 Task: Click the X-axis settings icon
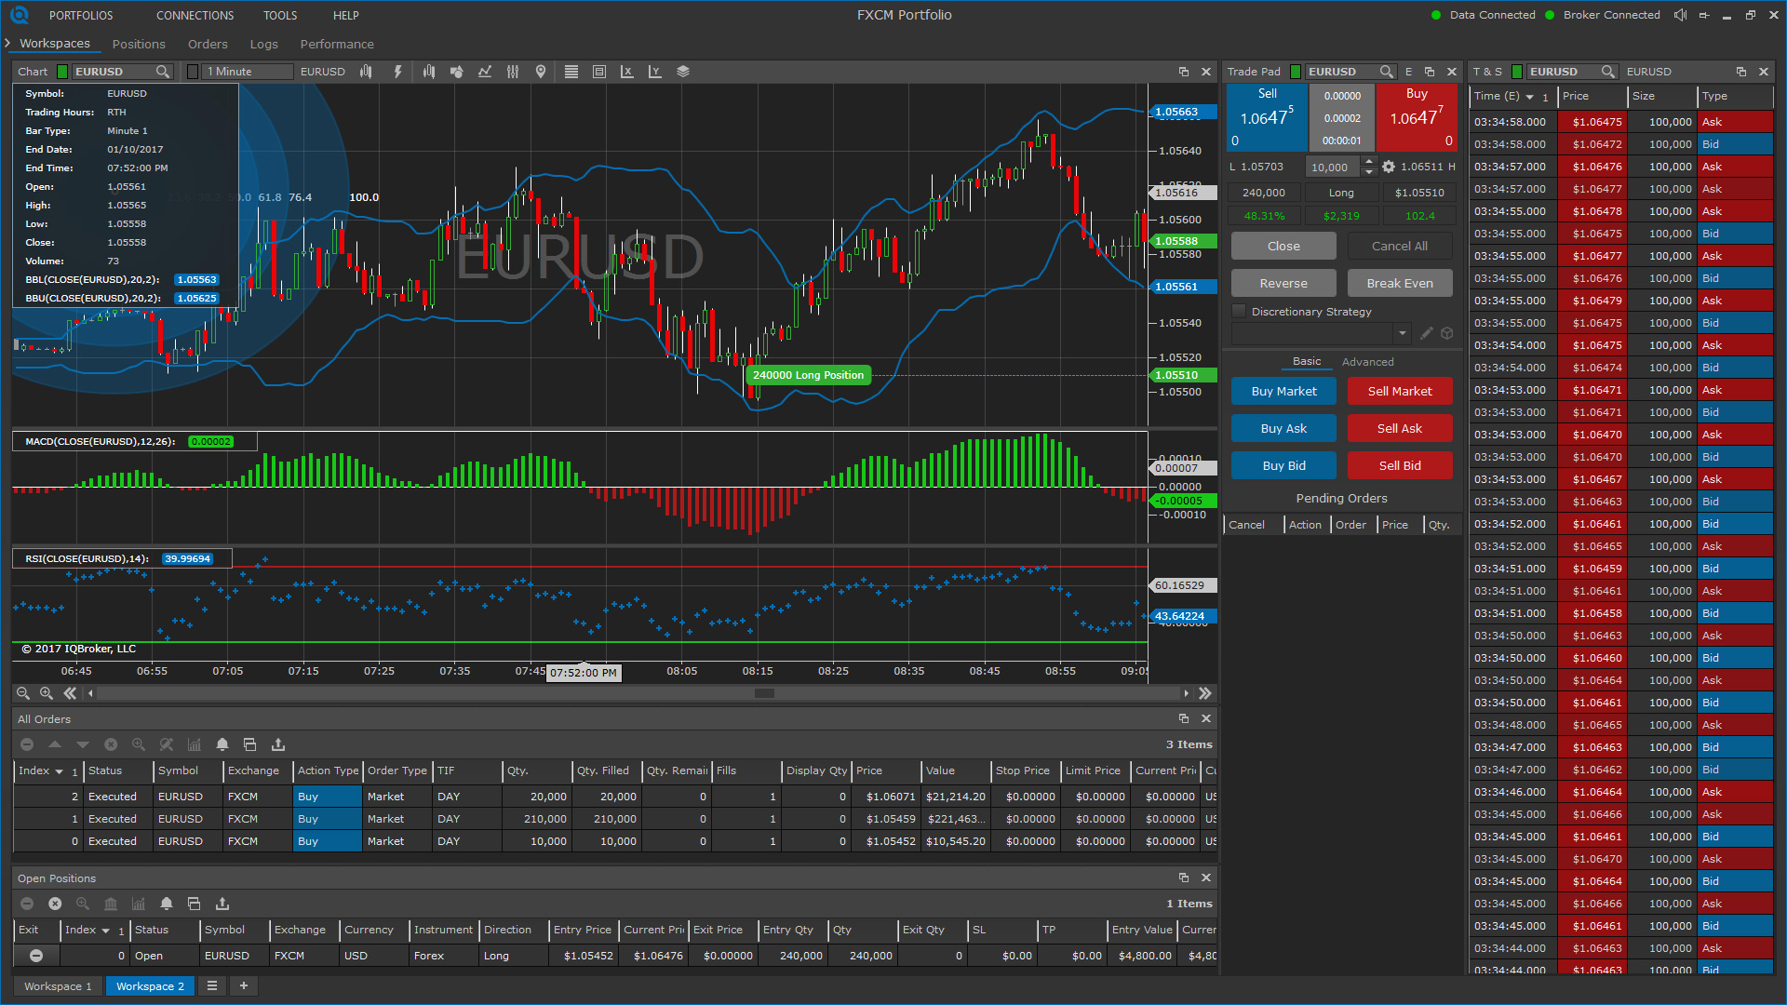click(627, 72)
